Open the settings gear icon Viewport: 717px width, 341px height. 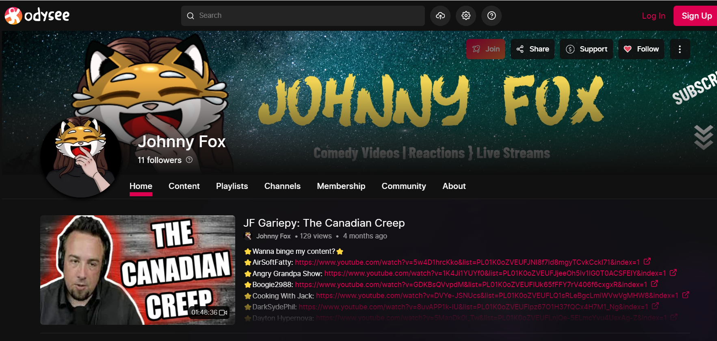click(x=466, y=16)
